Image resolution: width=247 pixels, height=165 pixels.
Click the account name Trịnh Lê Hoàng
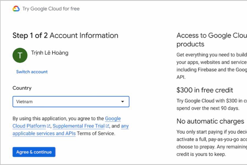(x=50, y=53)
